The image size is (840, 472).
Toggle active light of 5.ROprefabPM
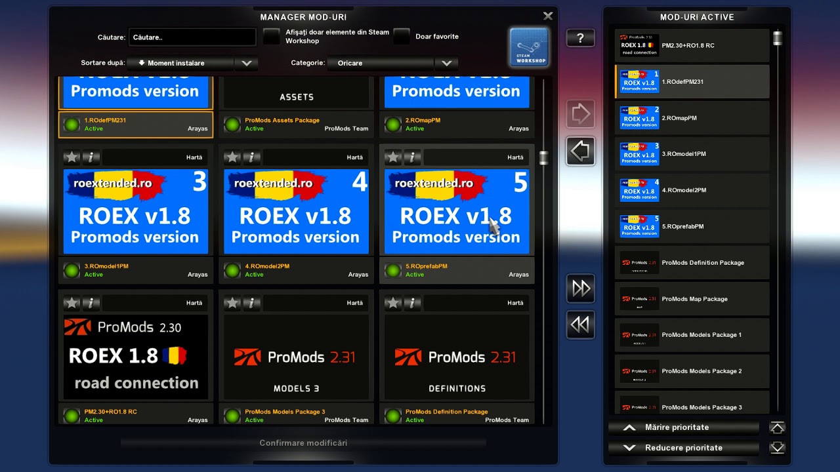coord(392,270)
